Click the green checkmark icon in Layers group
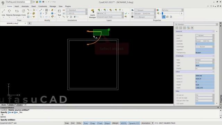The height and width of the screenshot is (125, 222). [126, 13]
